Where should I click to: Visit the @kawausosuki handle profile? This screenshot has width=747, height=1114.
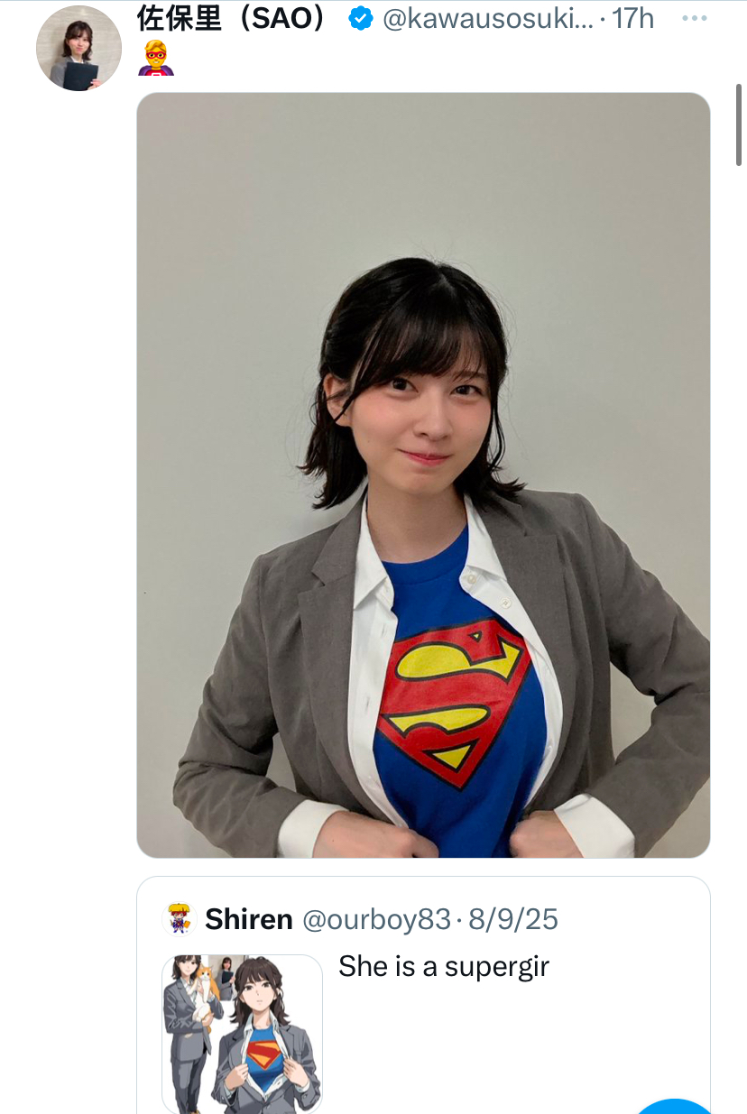[x=488, y=19]
